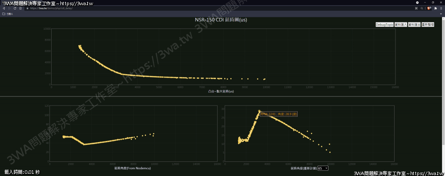
Task: Click the NSR-150 CDI chart title
Action: click(221, 20)
